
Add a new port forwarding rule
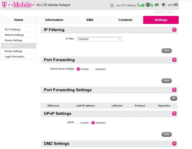pos(174,98)
